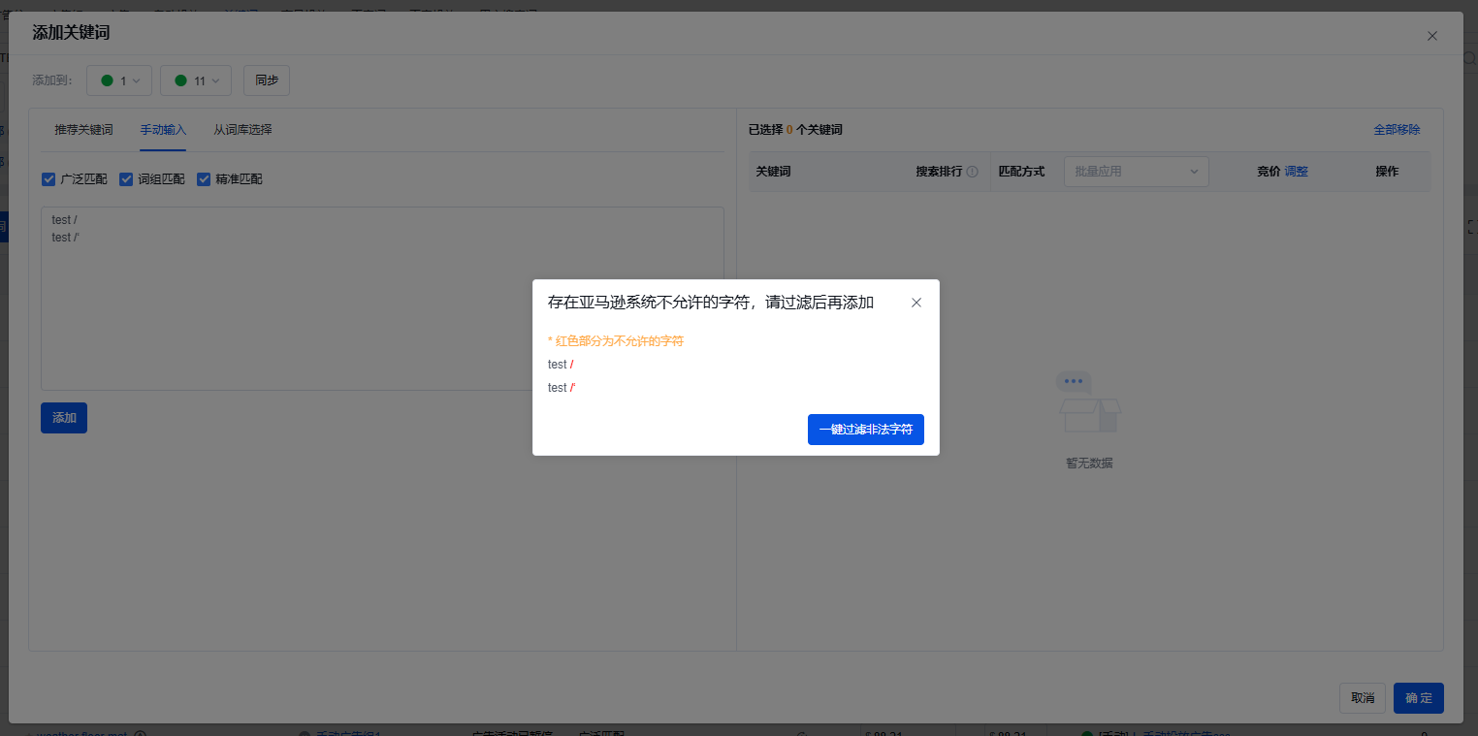Expand the 批量应用 match type dropdown
Image resolution: width=1478 pixels, height=736 pixels.
coord(1136,172)
